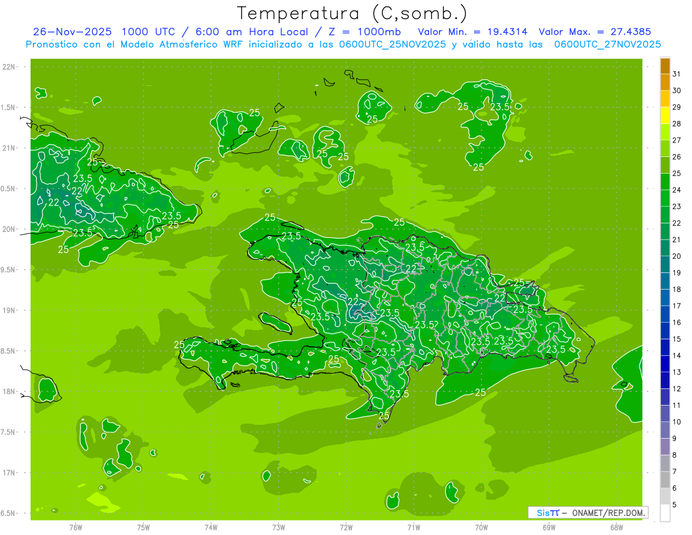Pick the color swatch between 29 and 30
Screen dimensions: 692x535
(x=665, y=99)
